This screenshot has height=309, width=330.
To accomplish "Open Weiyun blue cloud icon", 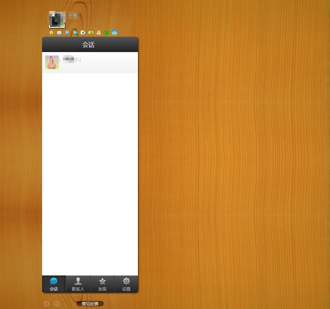I will point(114,33).
